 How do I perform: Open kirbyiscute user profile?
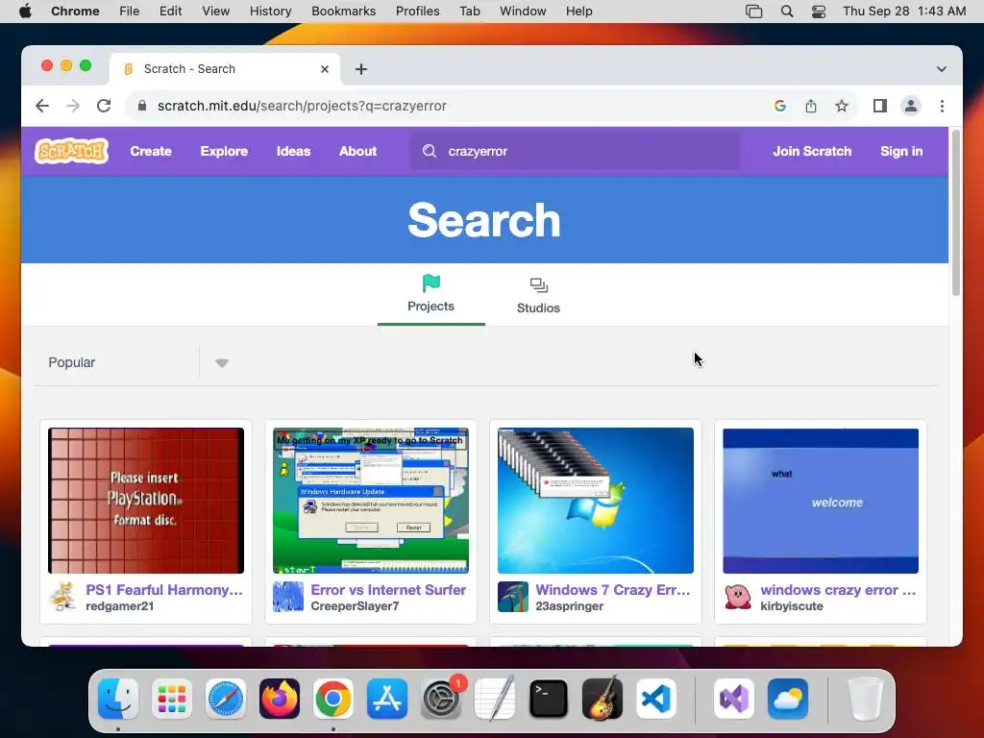pyautogui.click(x=792, y=606)
